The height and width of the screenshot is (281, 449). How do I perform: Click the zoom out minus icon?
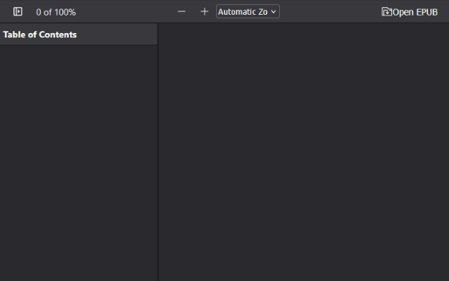[182, 11]
